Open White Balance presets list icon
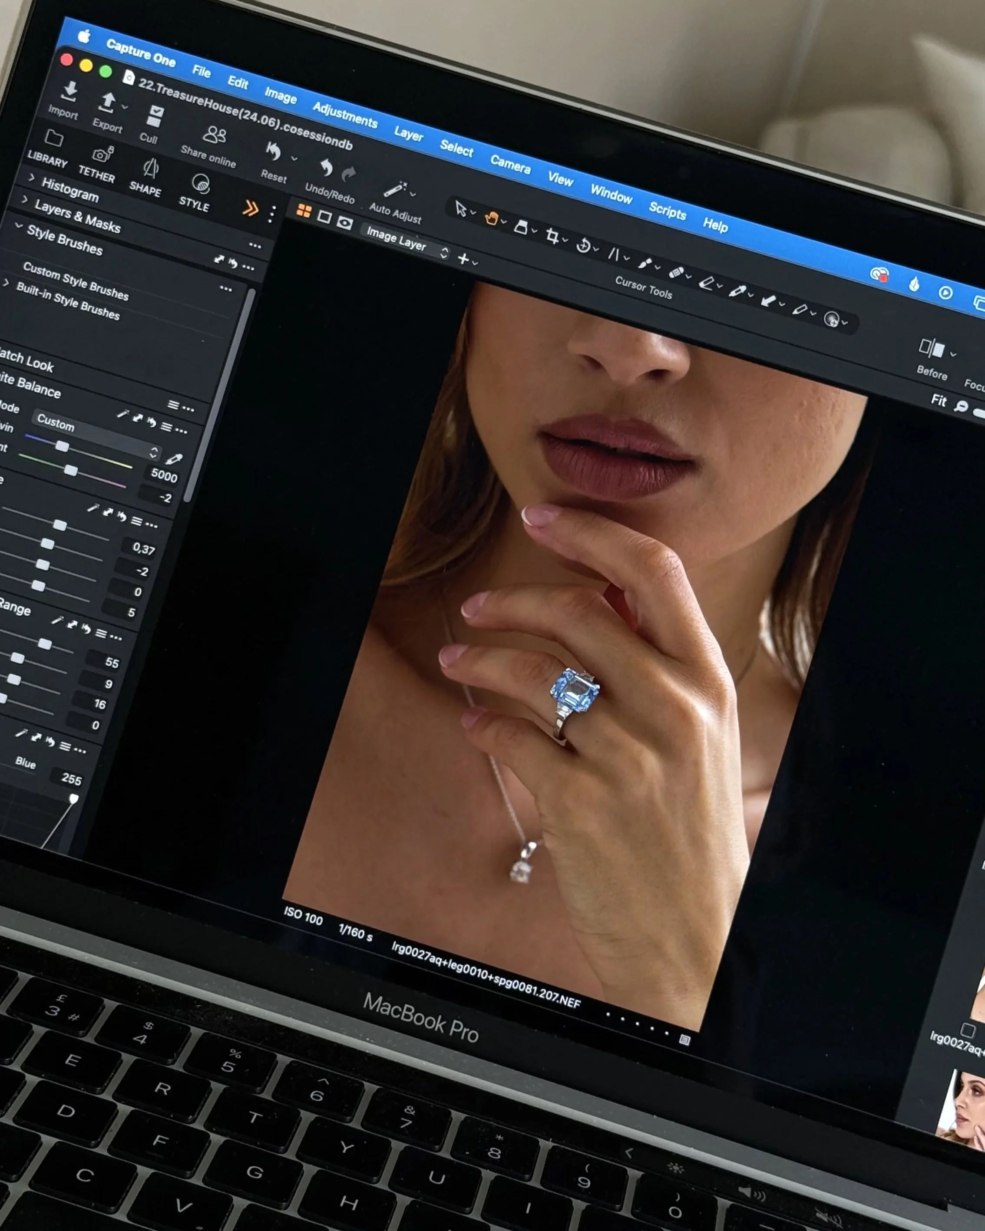The height and width of the screenshot is (1231, 985). [x=166, y=426]
